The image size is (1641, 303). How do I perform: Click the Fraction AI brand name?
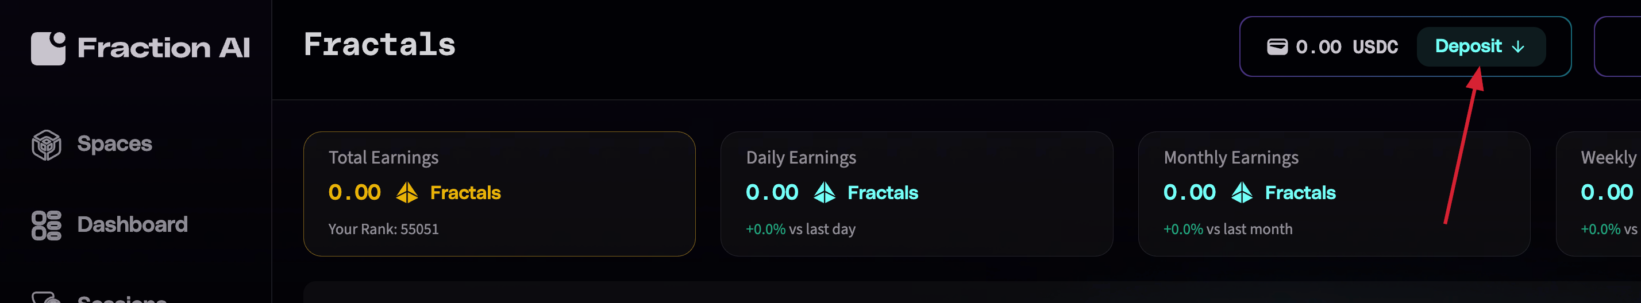pyautogui.click(x=164, y=48)
